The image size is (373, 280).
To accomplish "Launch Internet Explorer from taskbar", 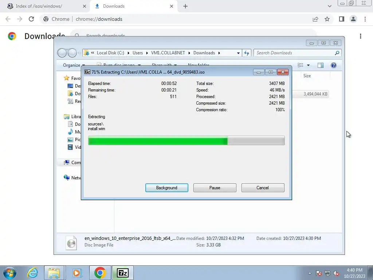I will 32,273.
